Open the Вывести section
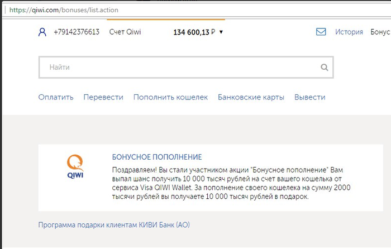 [309, 97]
